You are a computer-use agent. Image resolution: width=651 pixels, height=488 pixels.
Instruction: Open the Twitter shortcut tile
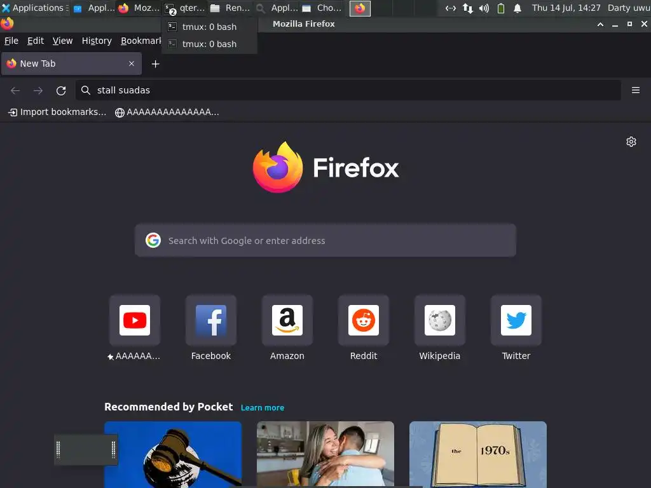point(516,320)
